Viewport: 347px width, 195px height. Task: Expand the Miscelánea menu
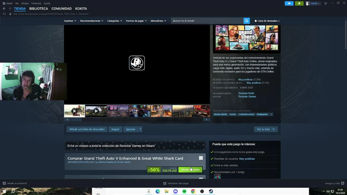[x=158, y=21]
